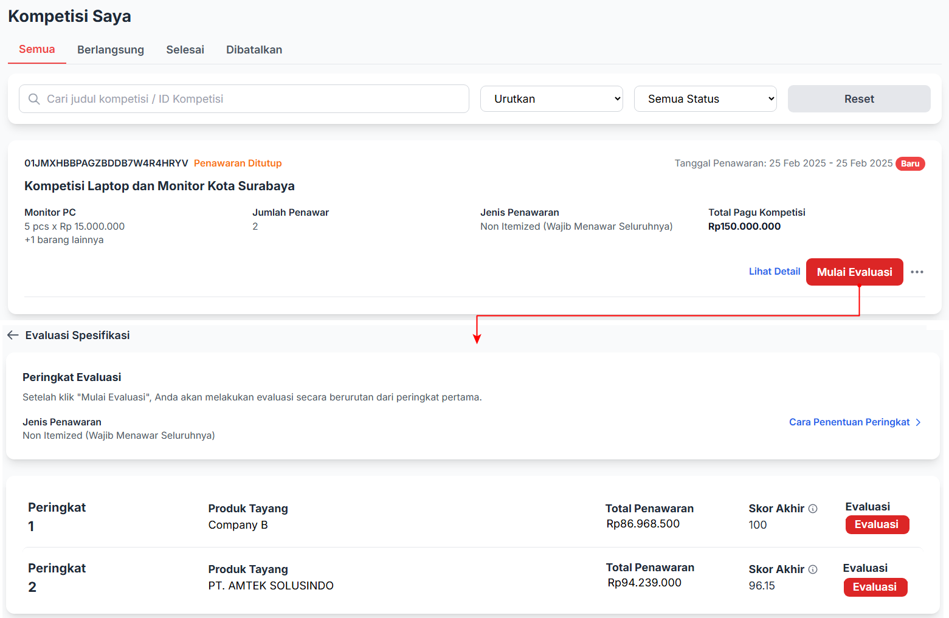Select the Semua tab
Image resolution: width=949 pixels, height=618 pixels.
(37, 50)
